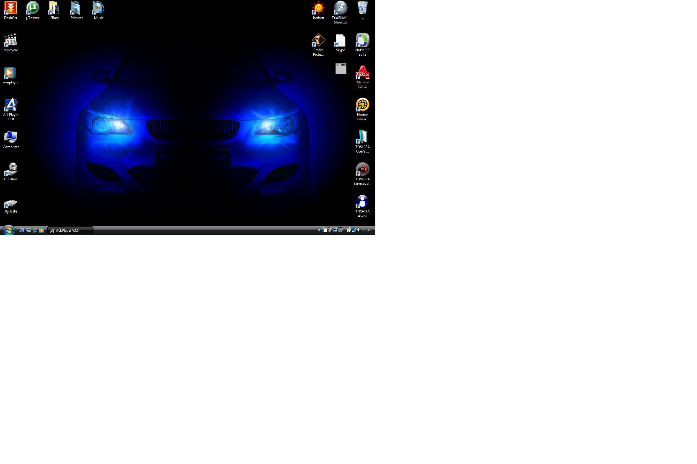Select the TOSHIBA Assist shortcut
The width and height of the screenshot is (697, 464).
[362, 202]
